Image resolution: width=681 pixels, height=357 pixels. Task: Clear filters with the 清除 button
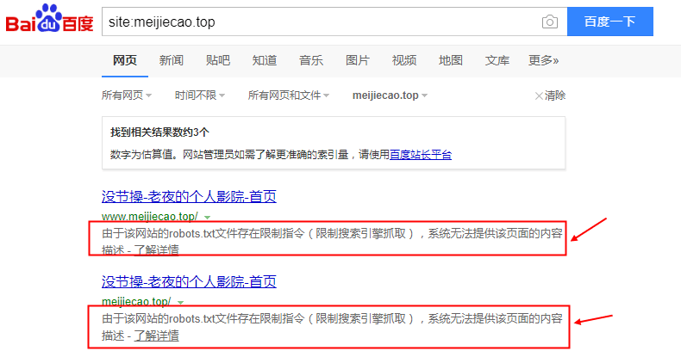point(550,95)
